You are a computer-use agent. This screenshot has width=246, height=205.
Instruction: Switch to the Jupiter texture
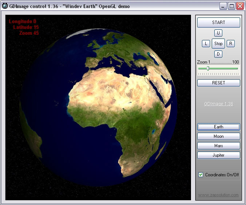point(219,155)
